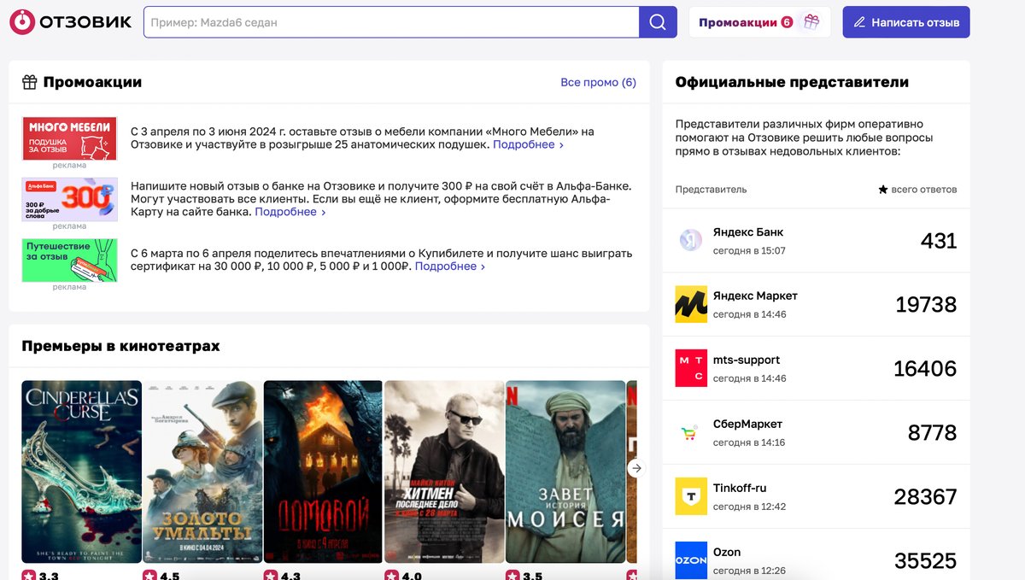Click answer count 16406
Viewport: 1025px width, 580px height.
[x=925, y=369]
